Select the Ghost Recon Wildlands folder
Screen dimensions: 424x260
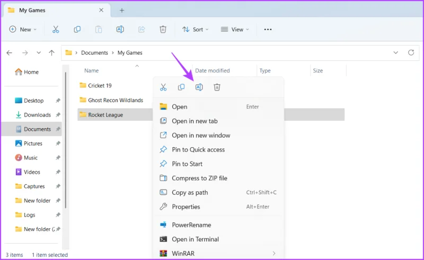coord(111,100)
